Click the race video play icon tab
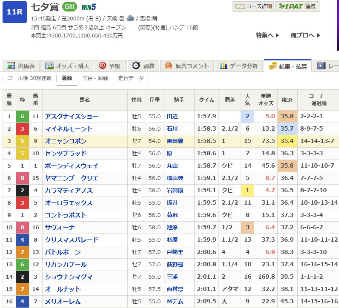 (321, 66)
